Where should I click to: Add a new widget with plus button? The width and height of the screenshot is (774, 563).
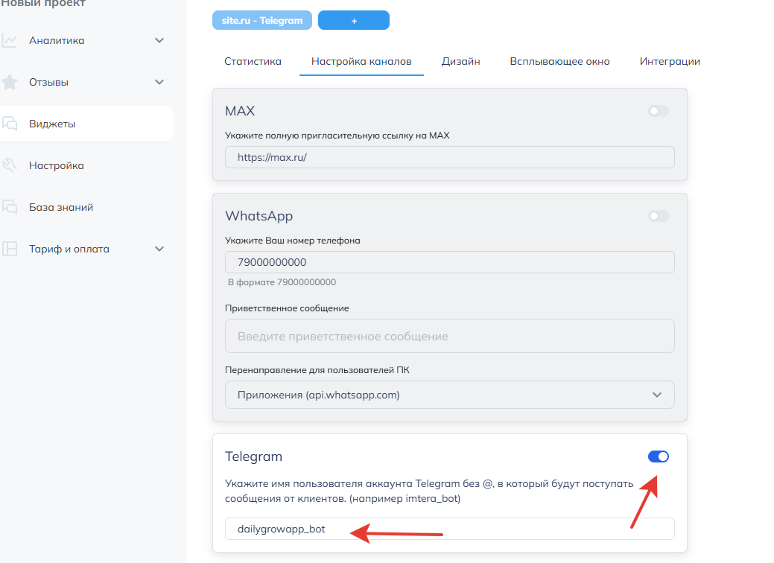(354, 21)
